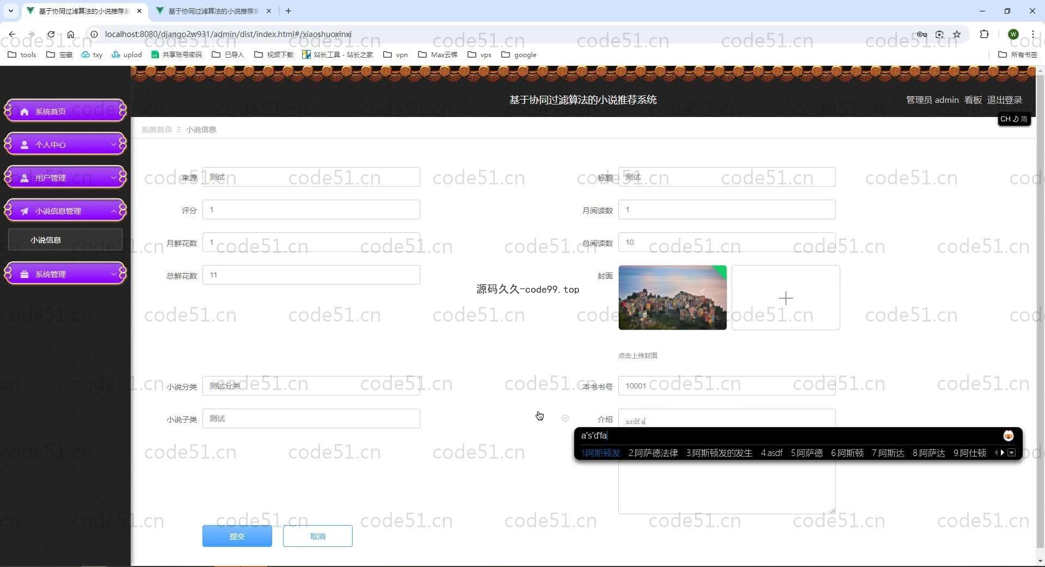The width and height of the screenshot is (1045, 567).
Task: Open new browser tab plus button
Action: pos(288,11)
